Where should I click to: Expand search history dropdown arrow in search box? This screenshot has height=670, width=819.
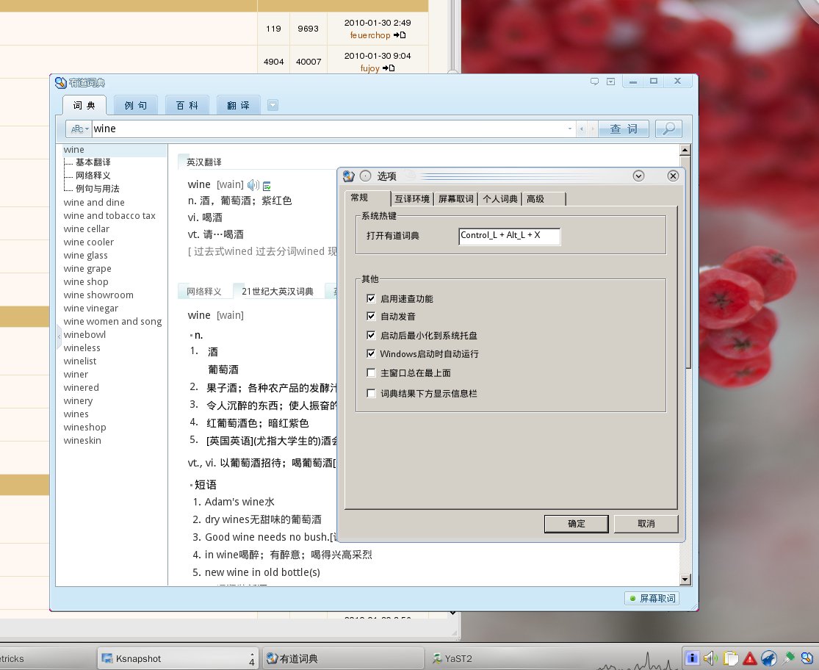pyautogui.click(x=569, y=129)
